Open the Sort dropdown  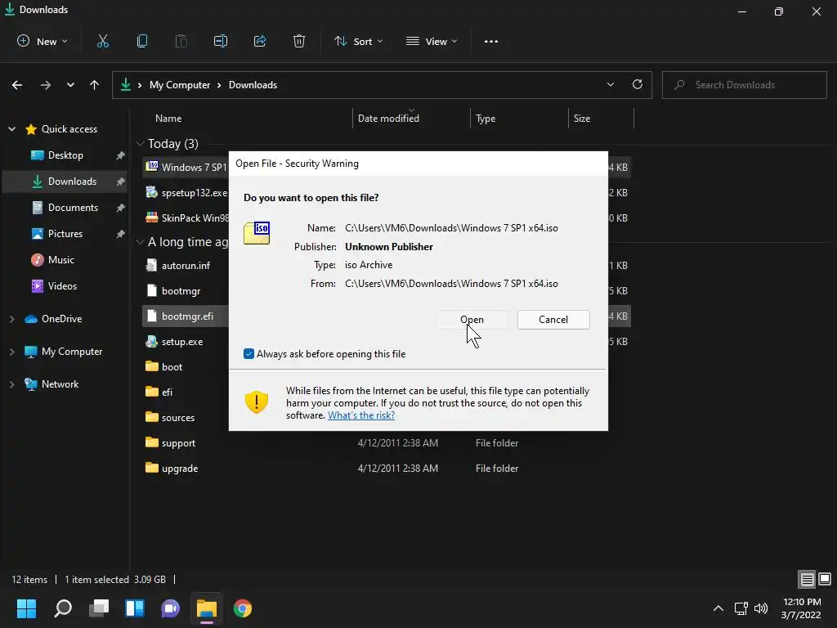coord(358,41)
